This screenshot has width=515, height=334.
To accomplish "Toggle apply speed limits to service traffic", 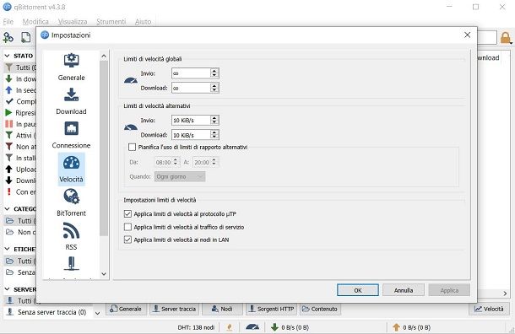I will click(x=127, y=227).
